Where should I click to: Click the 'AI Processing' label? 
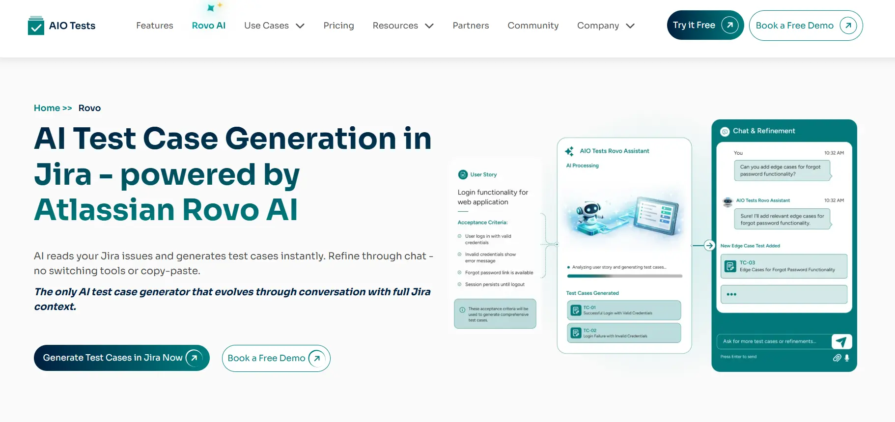583,166
